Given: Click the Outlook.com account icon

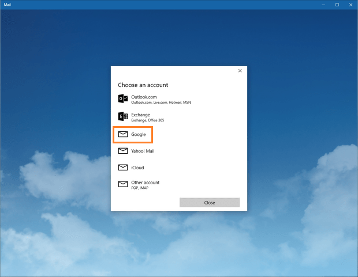Looking at the screenshot, I should tap(123, 98).
